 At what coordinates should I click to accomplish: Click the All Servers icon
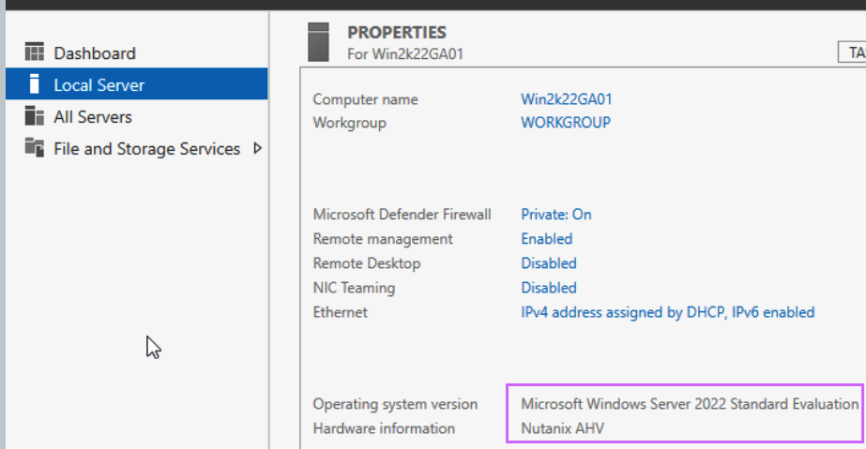point(34,116)
